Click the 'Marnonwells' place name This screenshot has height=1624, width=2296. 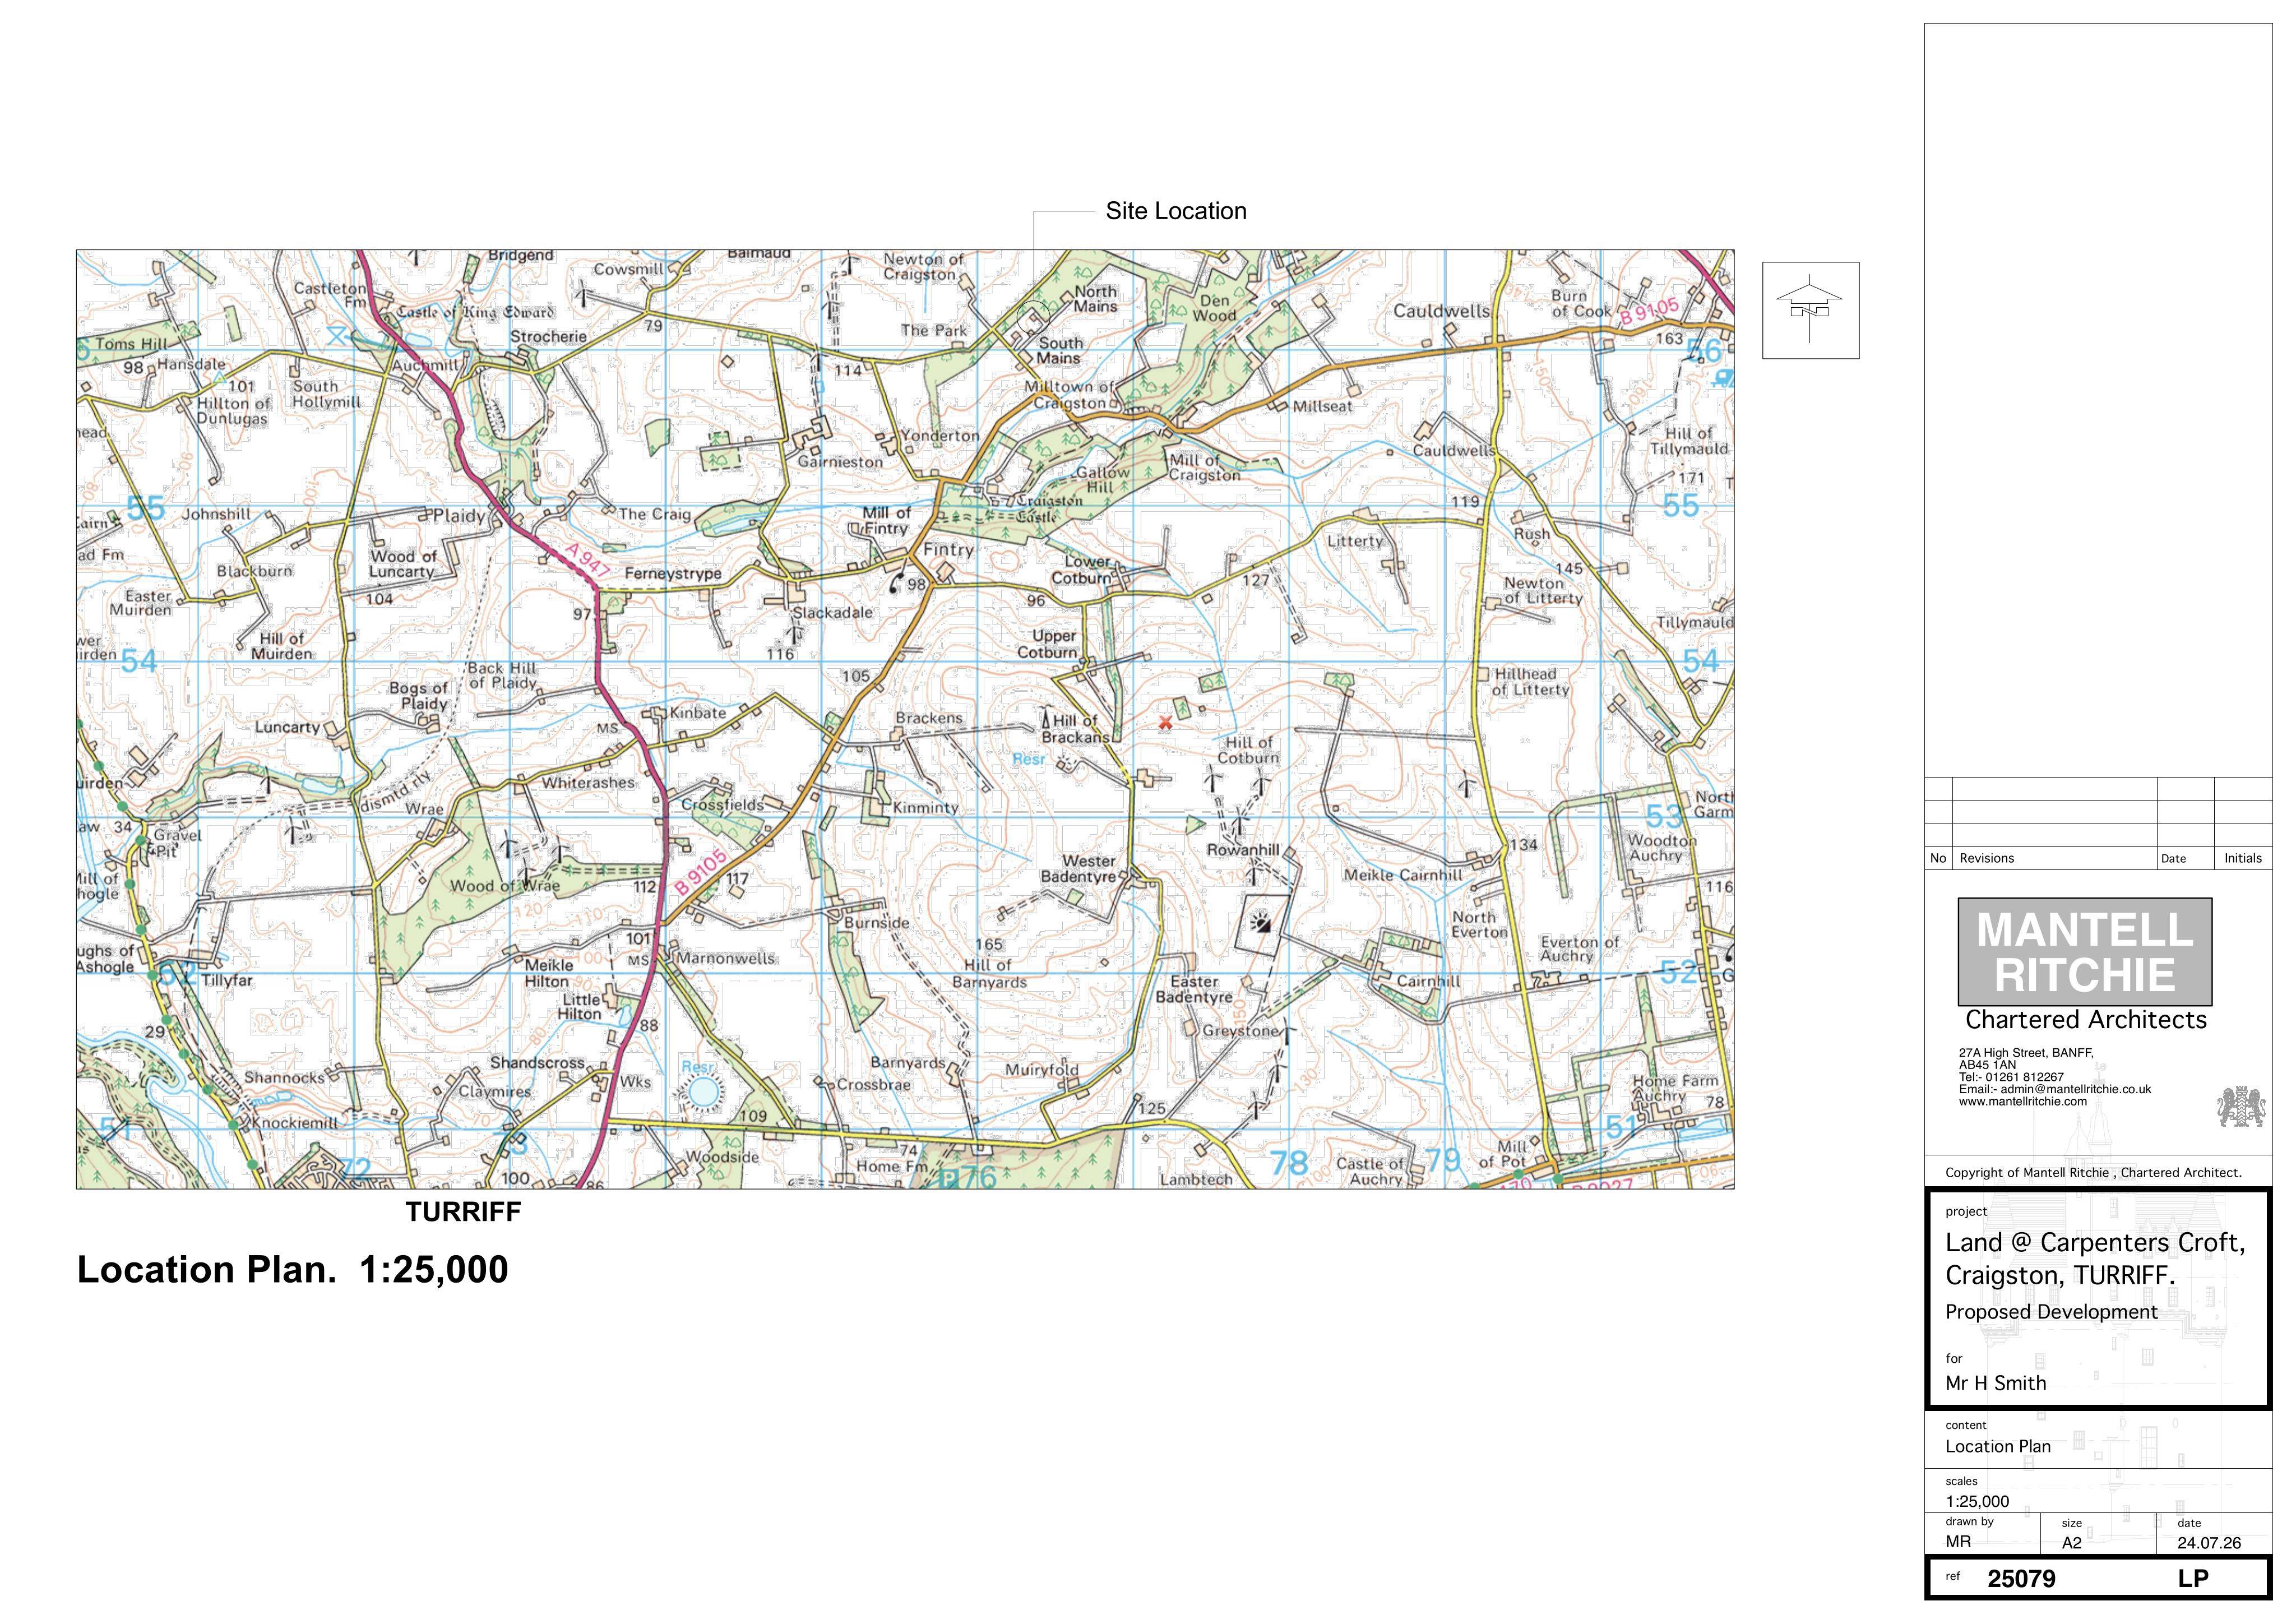(x=726, y=958)
